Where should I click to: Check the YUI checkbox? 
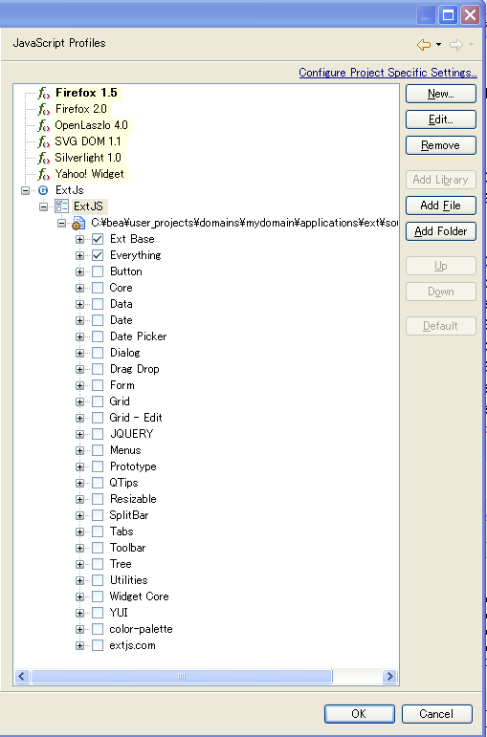(98, 613)
